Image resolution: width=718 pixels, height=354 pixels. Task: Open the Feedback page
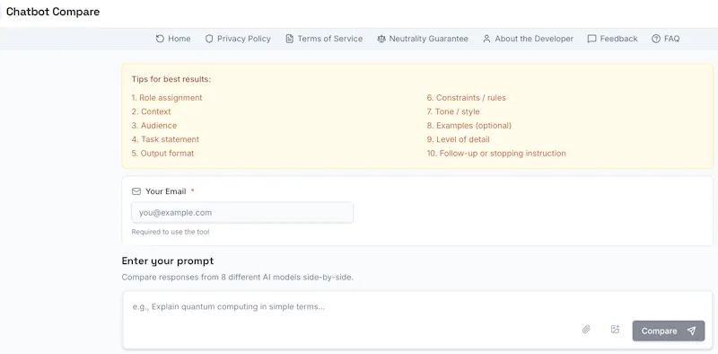click(612, 39)
